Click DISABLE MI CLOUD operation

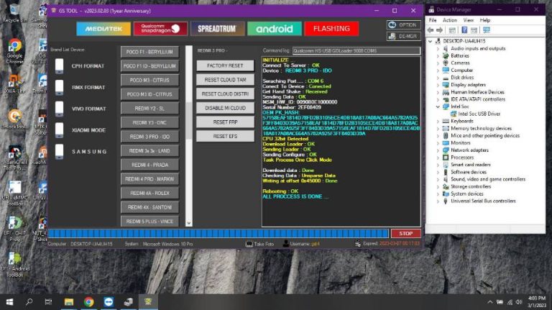[x=225, y=108]
